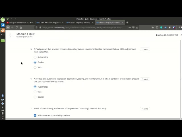Click the Bluetooth tray icon

3,96
